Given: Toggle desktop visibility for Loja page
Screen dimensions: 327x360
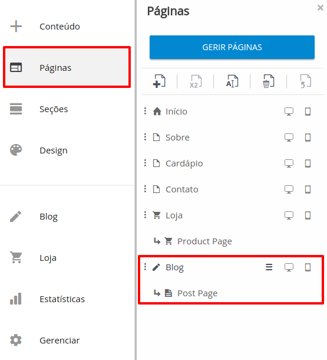Looking at the screenshot, I should pyautogui.click(x=289, y=215).
